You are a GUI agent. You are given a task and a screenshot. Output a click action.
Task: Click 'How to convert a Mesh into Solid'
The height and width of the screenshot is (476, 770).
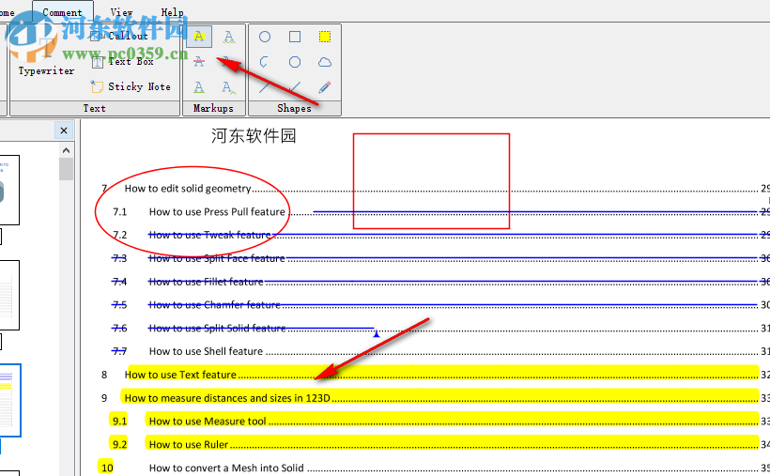pyautogui.click(x=226, y=468)
